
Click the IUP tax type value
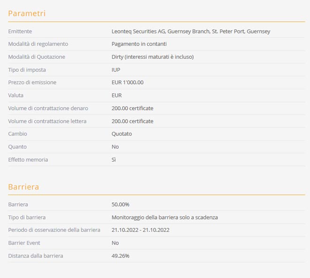(x=116, y=70)
